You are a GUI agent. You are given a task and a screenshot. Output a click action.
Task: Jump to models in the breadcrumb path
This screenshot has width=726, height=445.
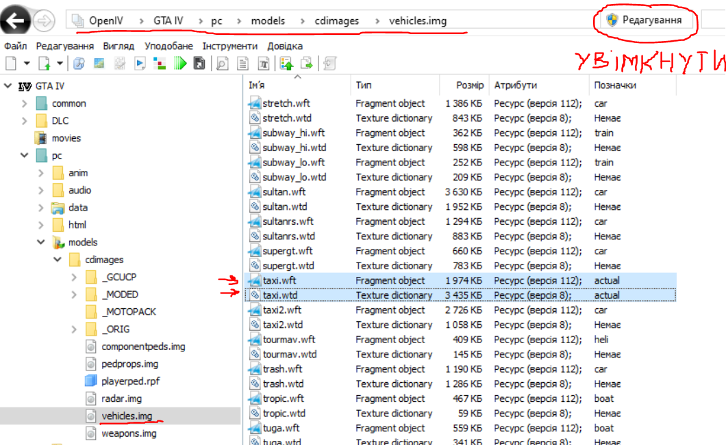click(268, 21)
